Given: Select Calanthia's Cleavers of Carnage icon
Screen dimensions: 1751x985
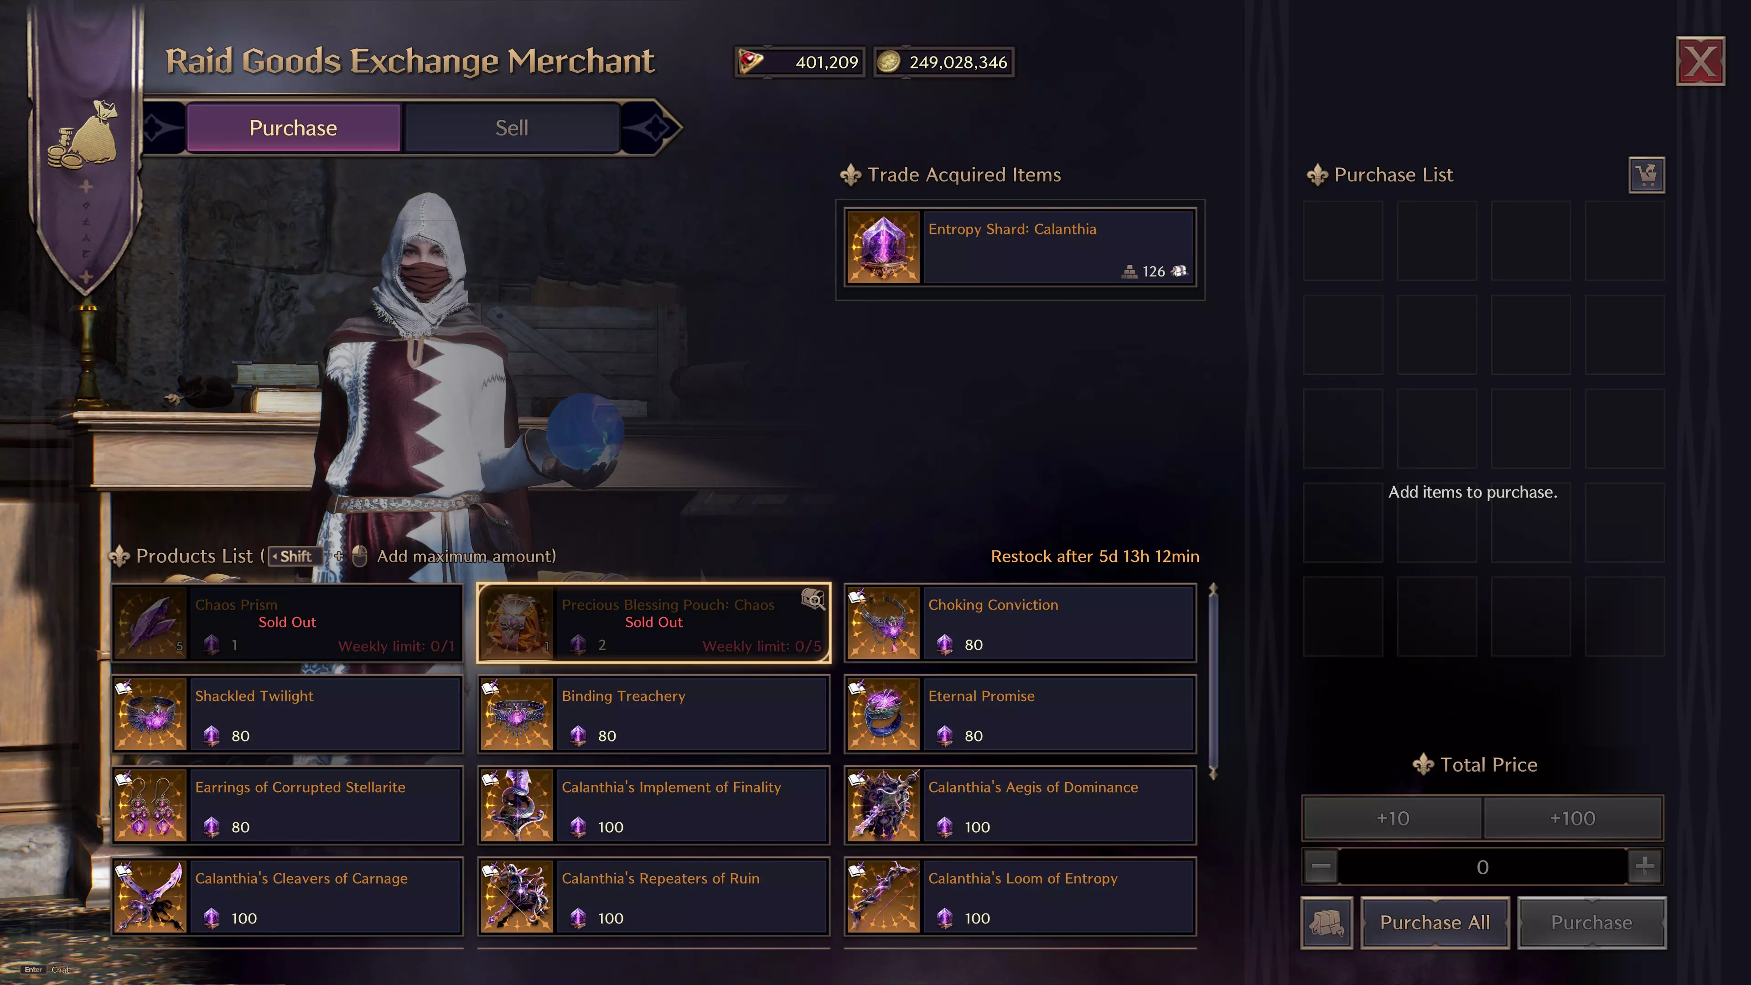Looking at the screenshot, I should (x=150, y=897).
